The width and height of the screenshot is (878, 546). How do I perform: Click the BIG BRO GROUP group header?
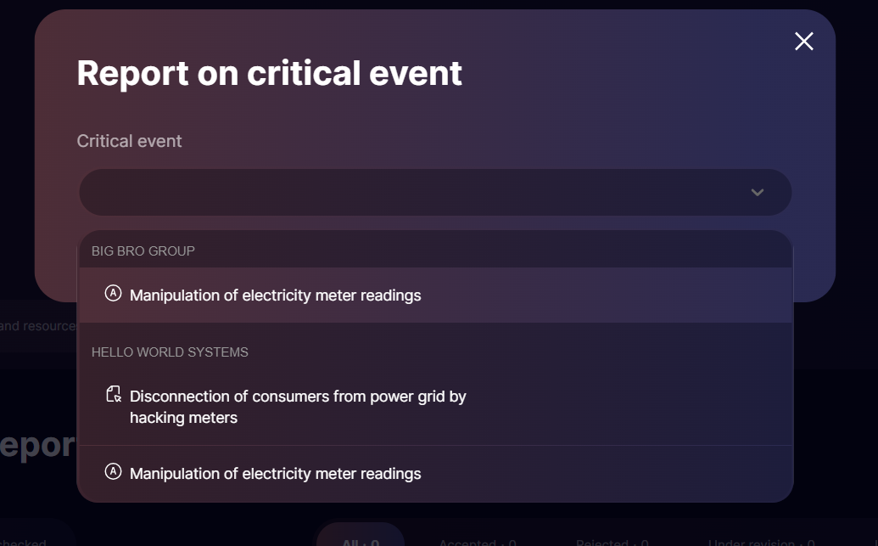(143, 251)
